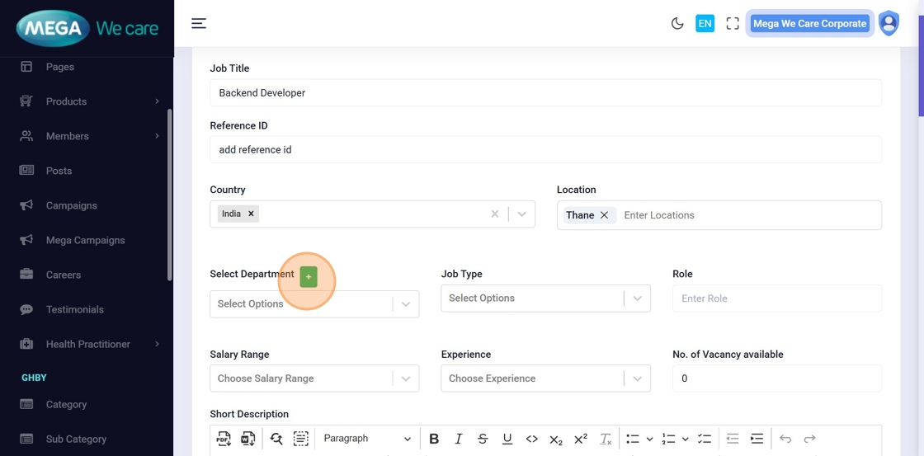The image size is (924, 456).
Task: Toggle bold formatting in editor
Action: 434,439
